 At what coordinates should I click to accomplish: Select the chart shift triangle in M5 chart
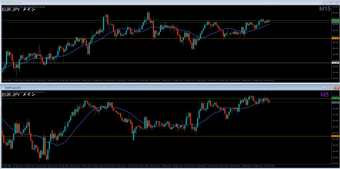(272, 91)
